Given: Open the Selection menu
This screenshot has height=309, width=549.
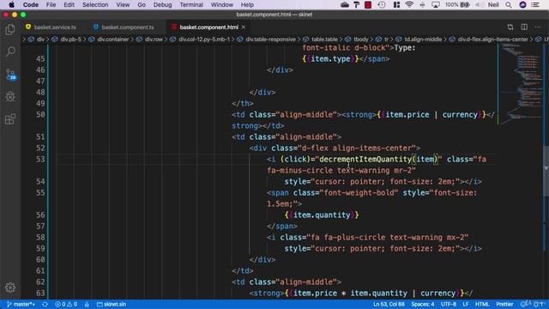Looking at the screenshot, I should pos(95,4).
